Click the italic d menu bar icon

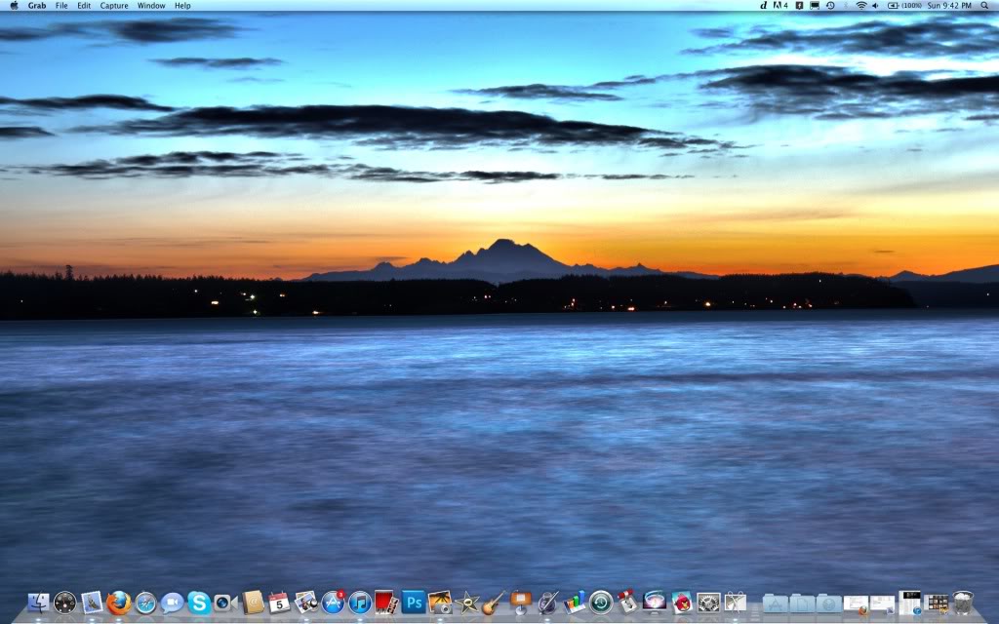pyautogui.click(x=763, y=5)
